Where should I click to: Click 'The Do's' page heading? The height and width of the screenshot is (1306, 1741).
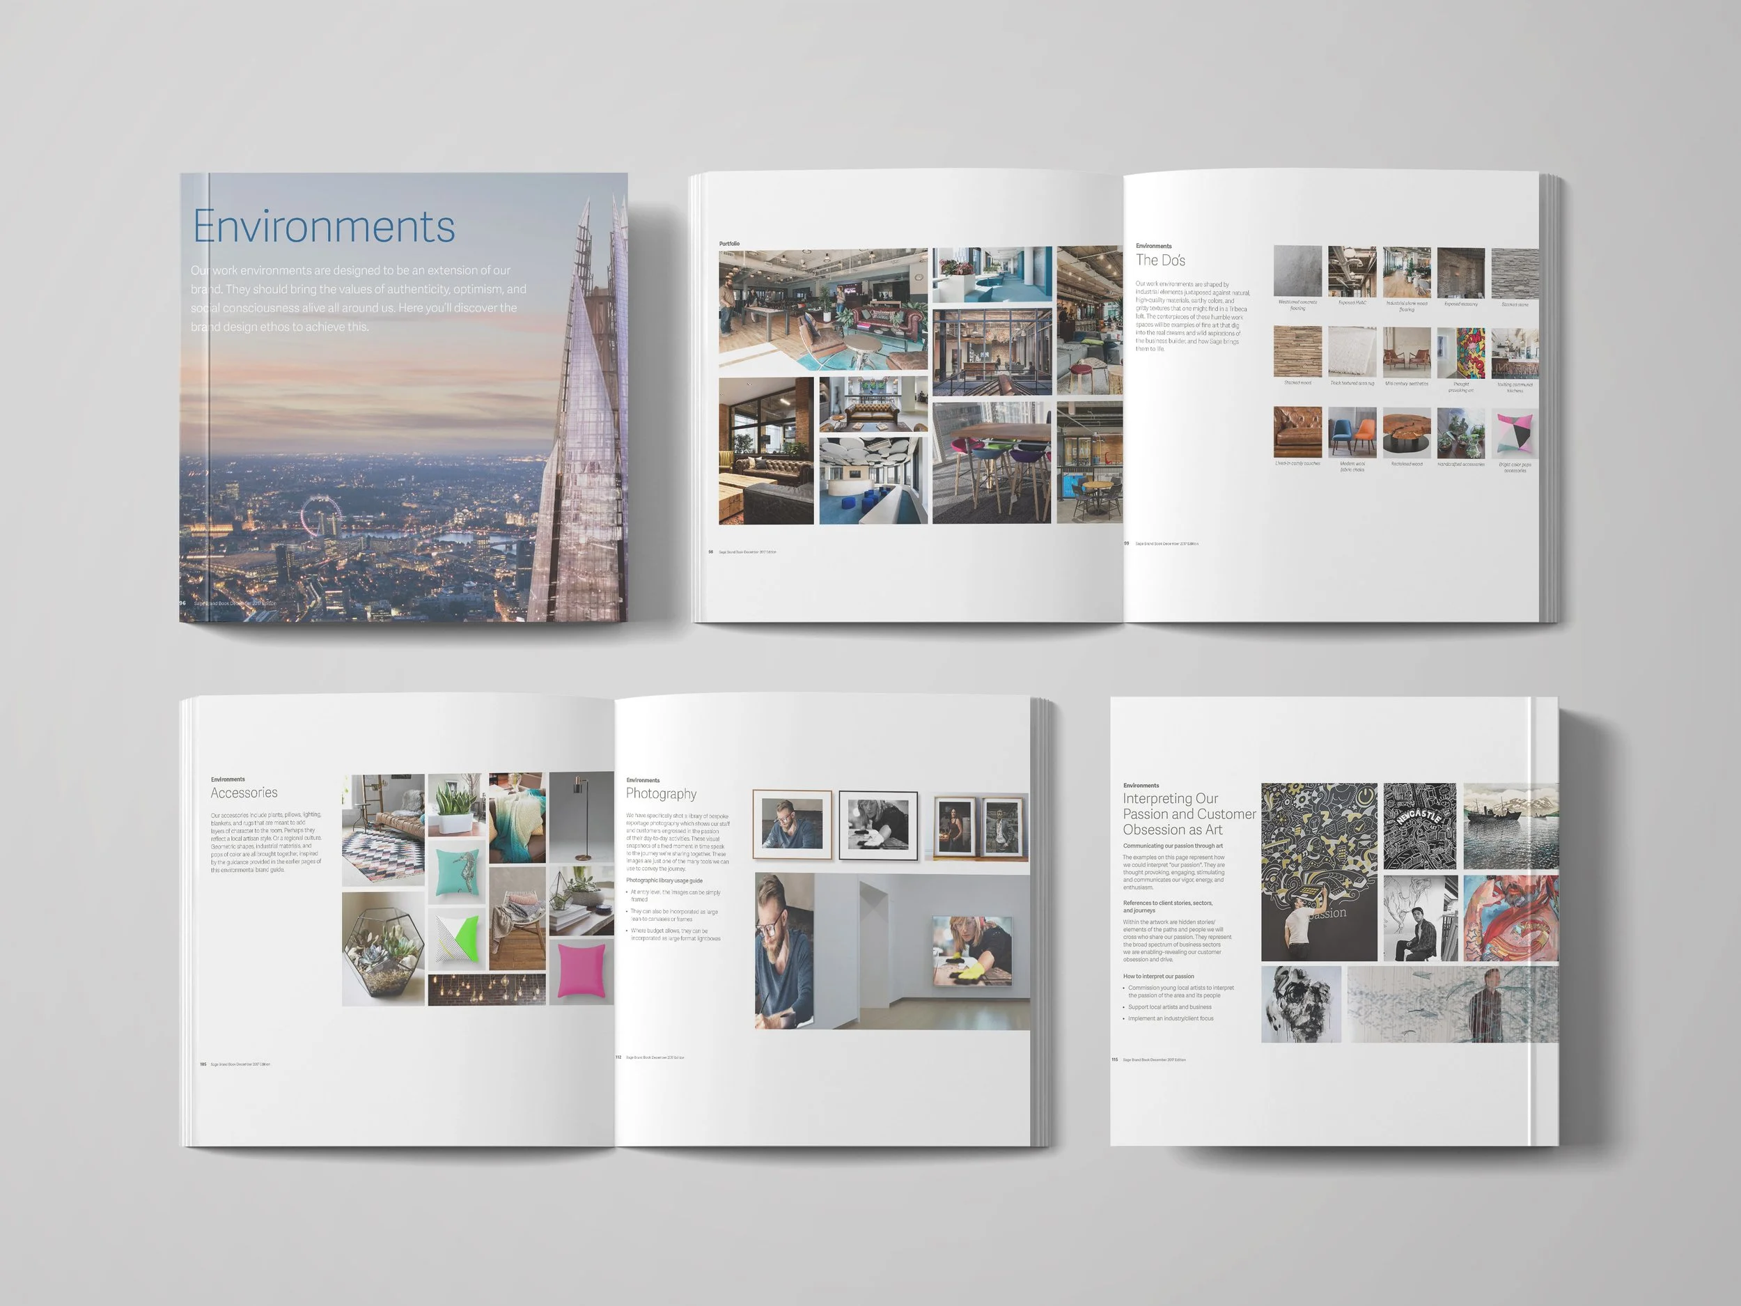click(1160, 261)
